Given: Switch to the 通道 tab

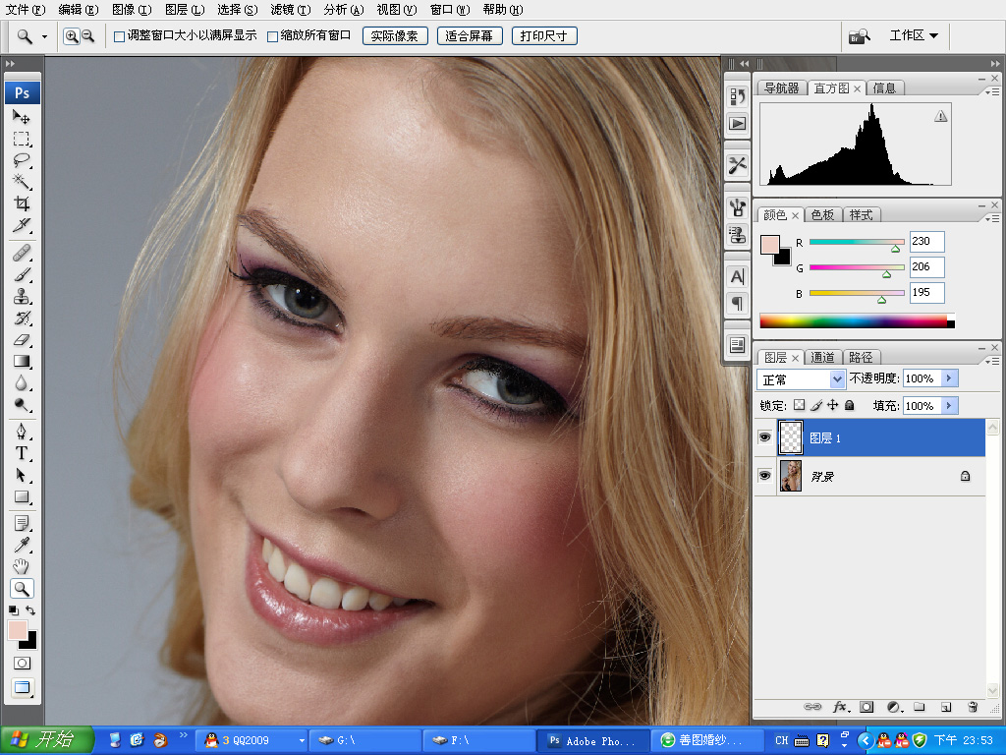Looking at the screenshot, I should pos(822,358).
